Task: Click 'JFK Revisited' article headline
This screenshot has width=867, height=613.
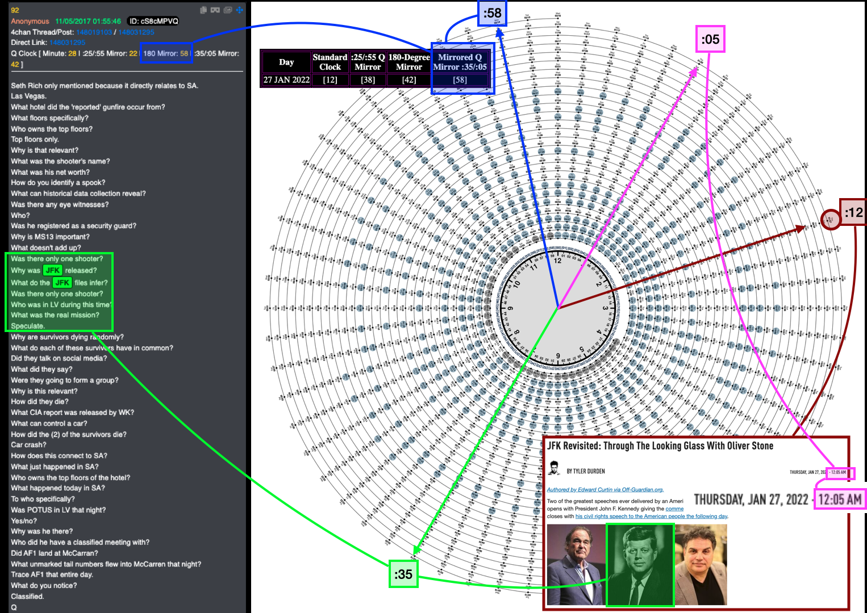Action: [660, 446]
